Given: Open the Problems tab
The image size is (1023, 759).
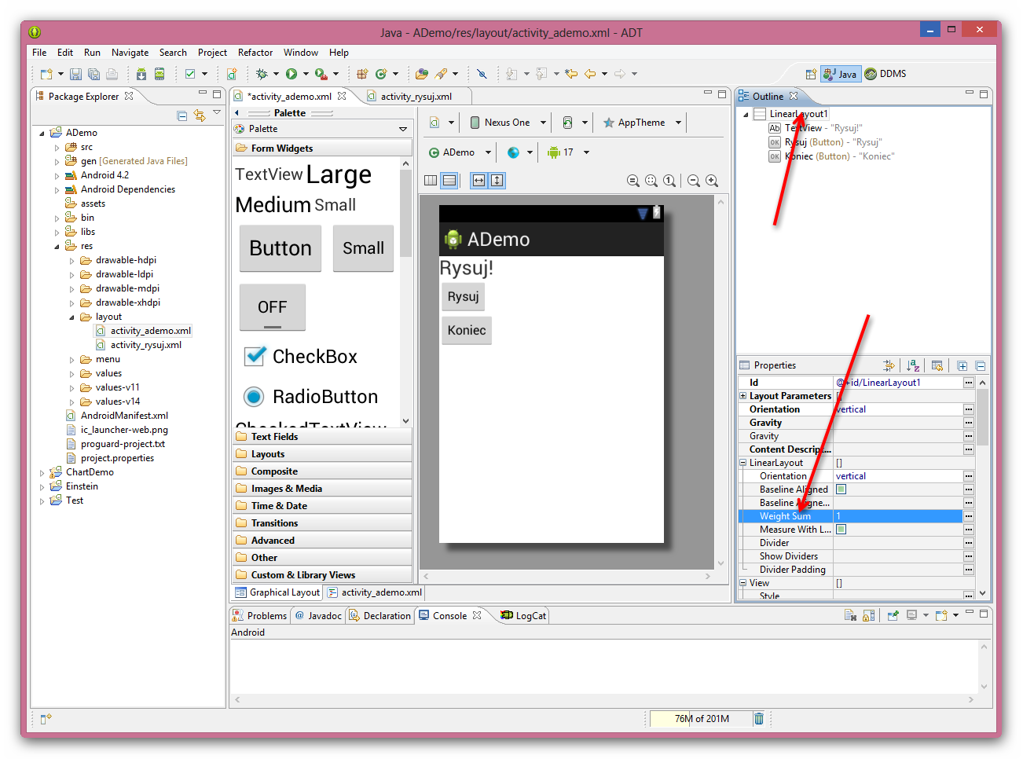Looking at the screenshot, I should (x=260, y=616).
